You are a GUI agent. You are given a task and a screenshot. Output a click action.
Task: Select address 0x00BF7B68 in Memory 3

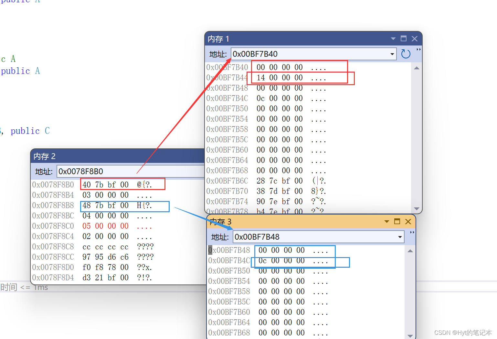[229, 333]
